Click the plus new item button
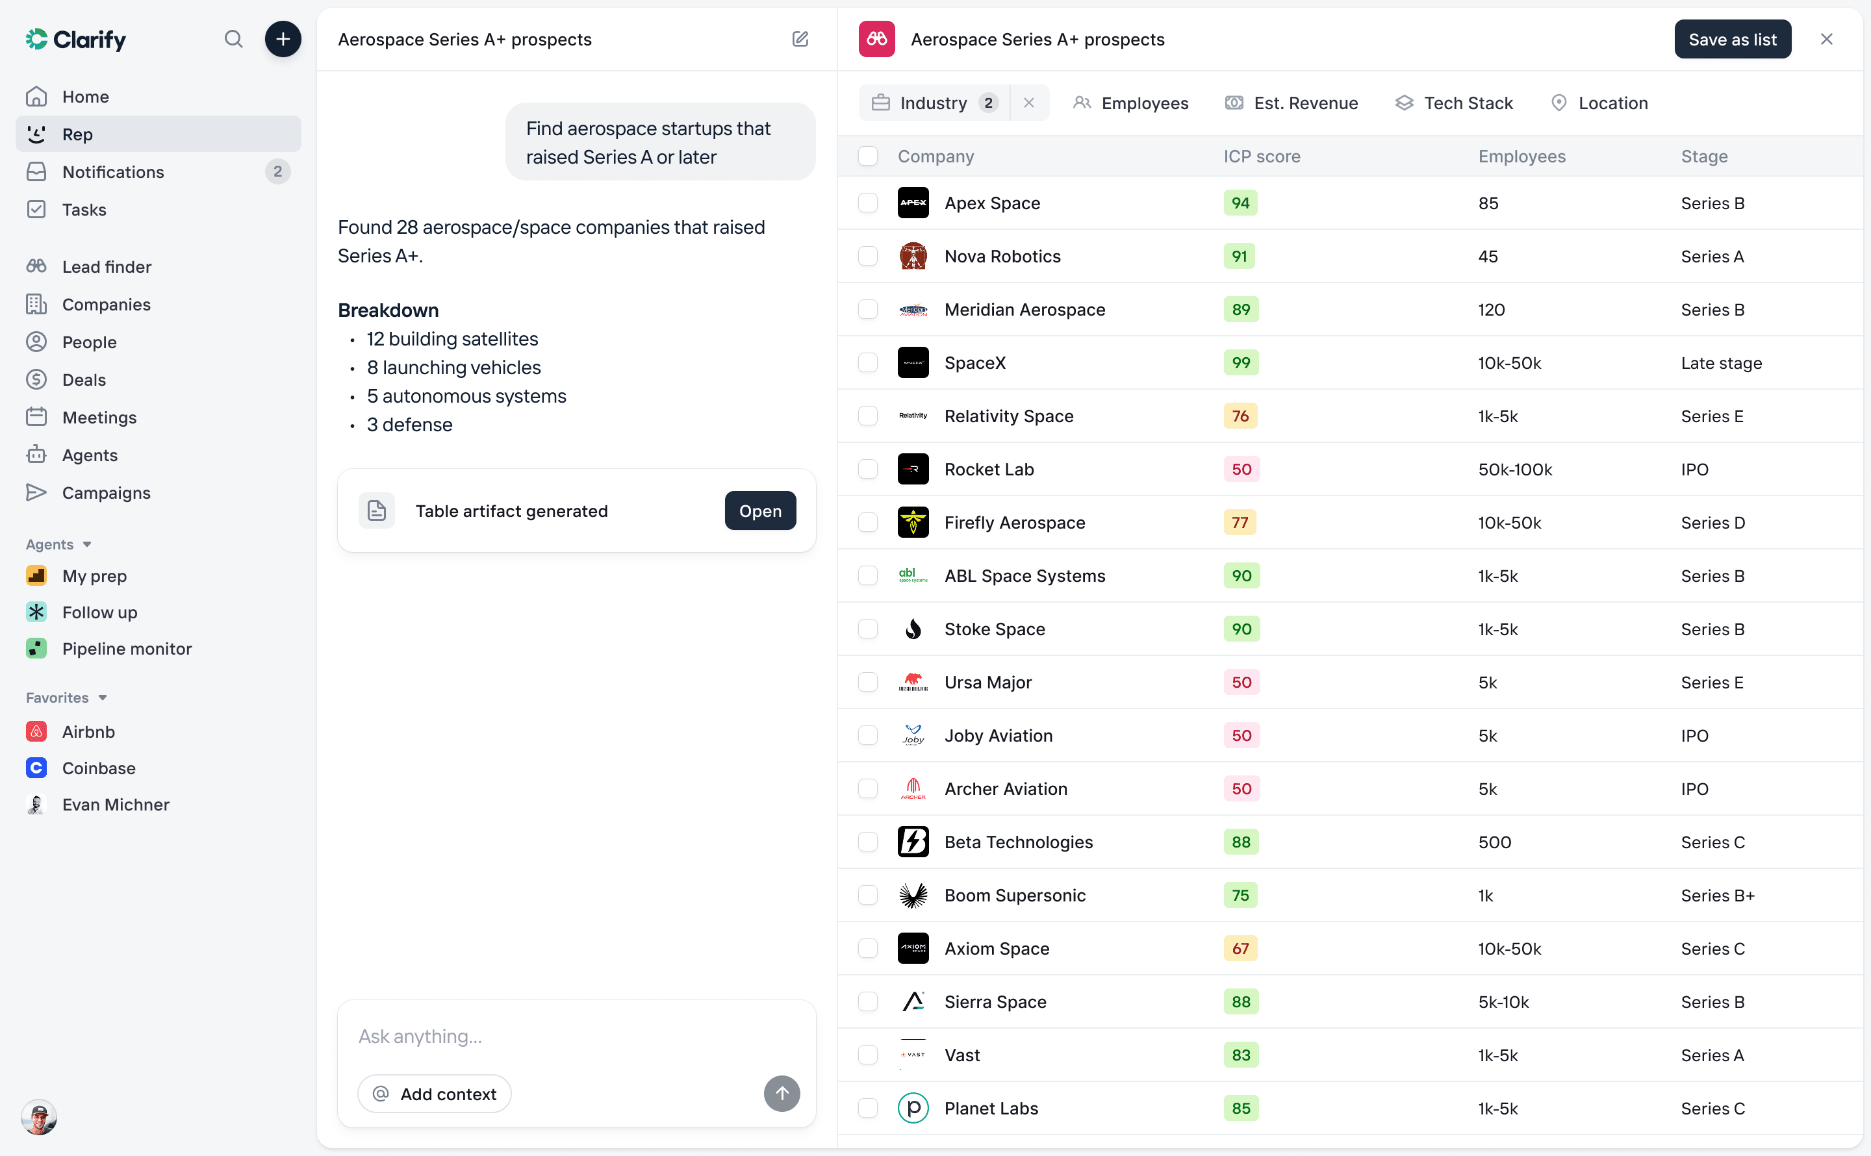1871x1156 pixels. [283, 39]
